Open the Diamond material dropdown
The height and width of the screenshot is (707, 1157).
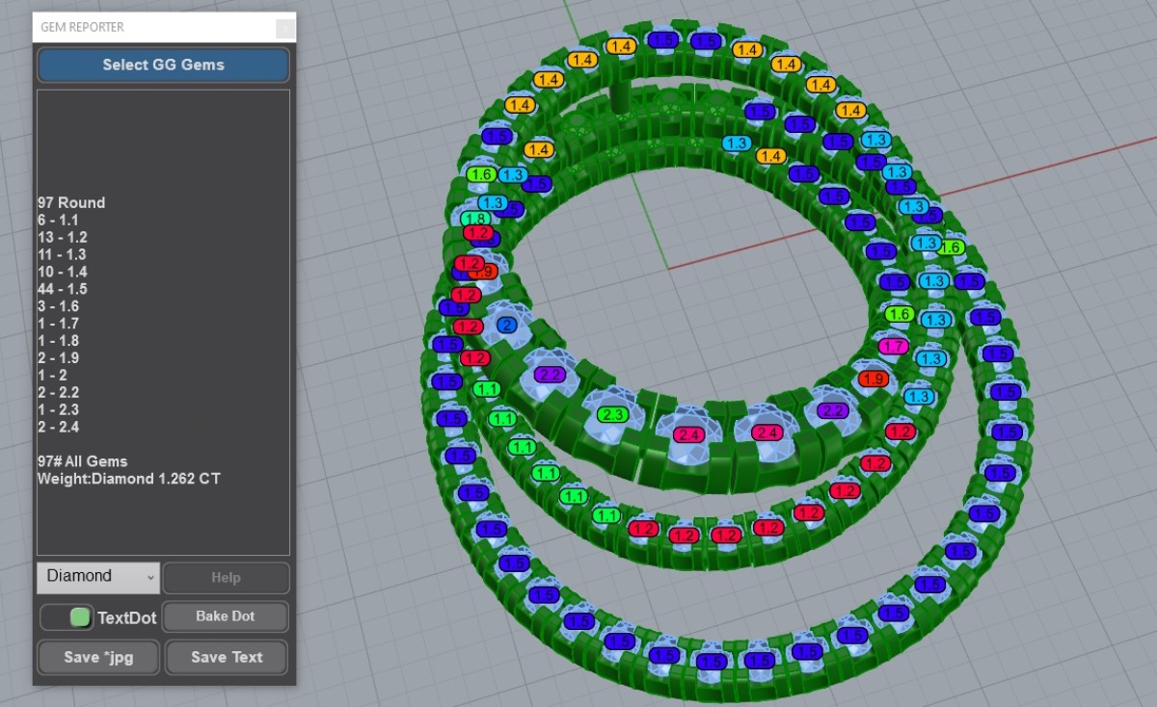98,577
